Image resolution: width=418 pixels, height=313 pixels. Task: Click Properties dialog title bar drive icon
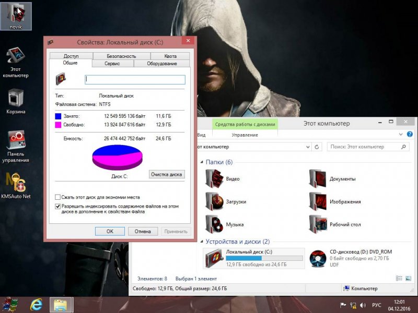50,42
